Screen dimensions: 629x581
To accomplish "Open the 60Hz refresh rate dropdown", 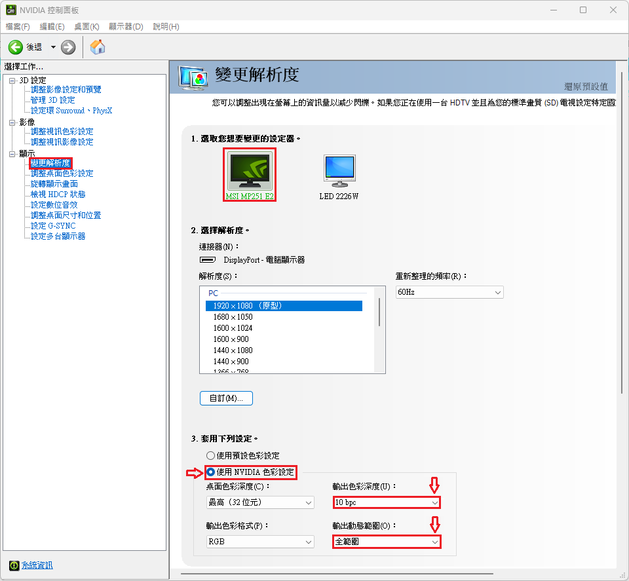I will pyautogui.click(x=449, y=292).
